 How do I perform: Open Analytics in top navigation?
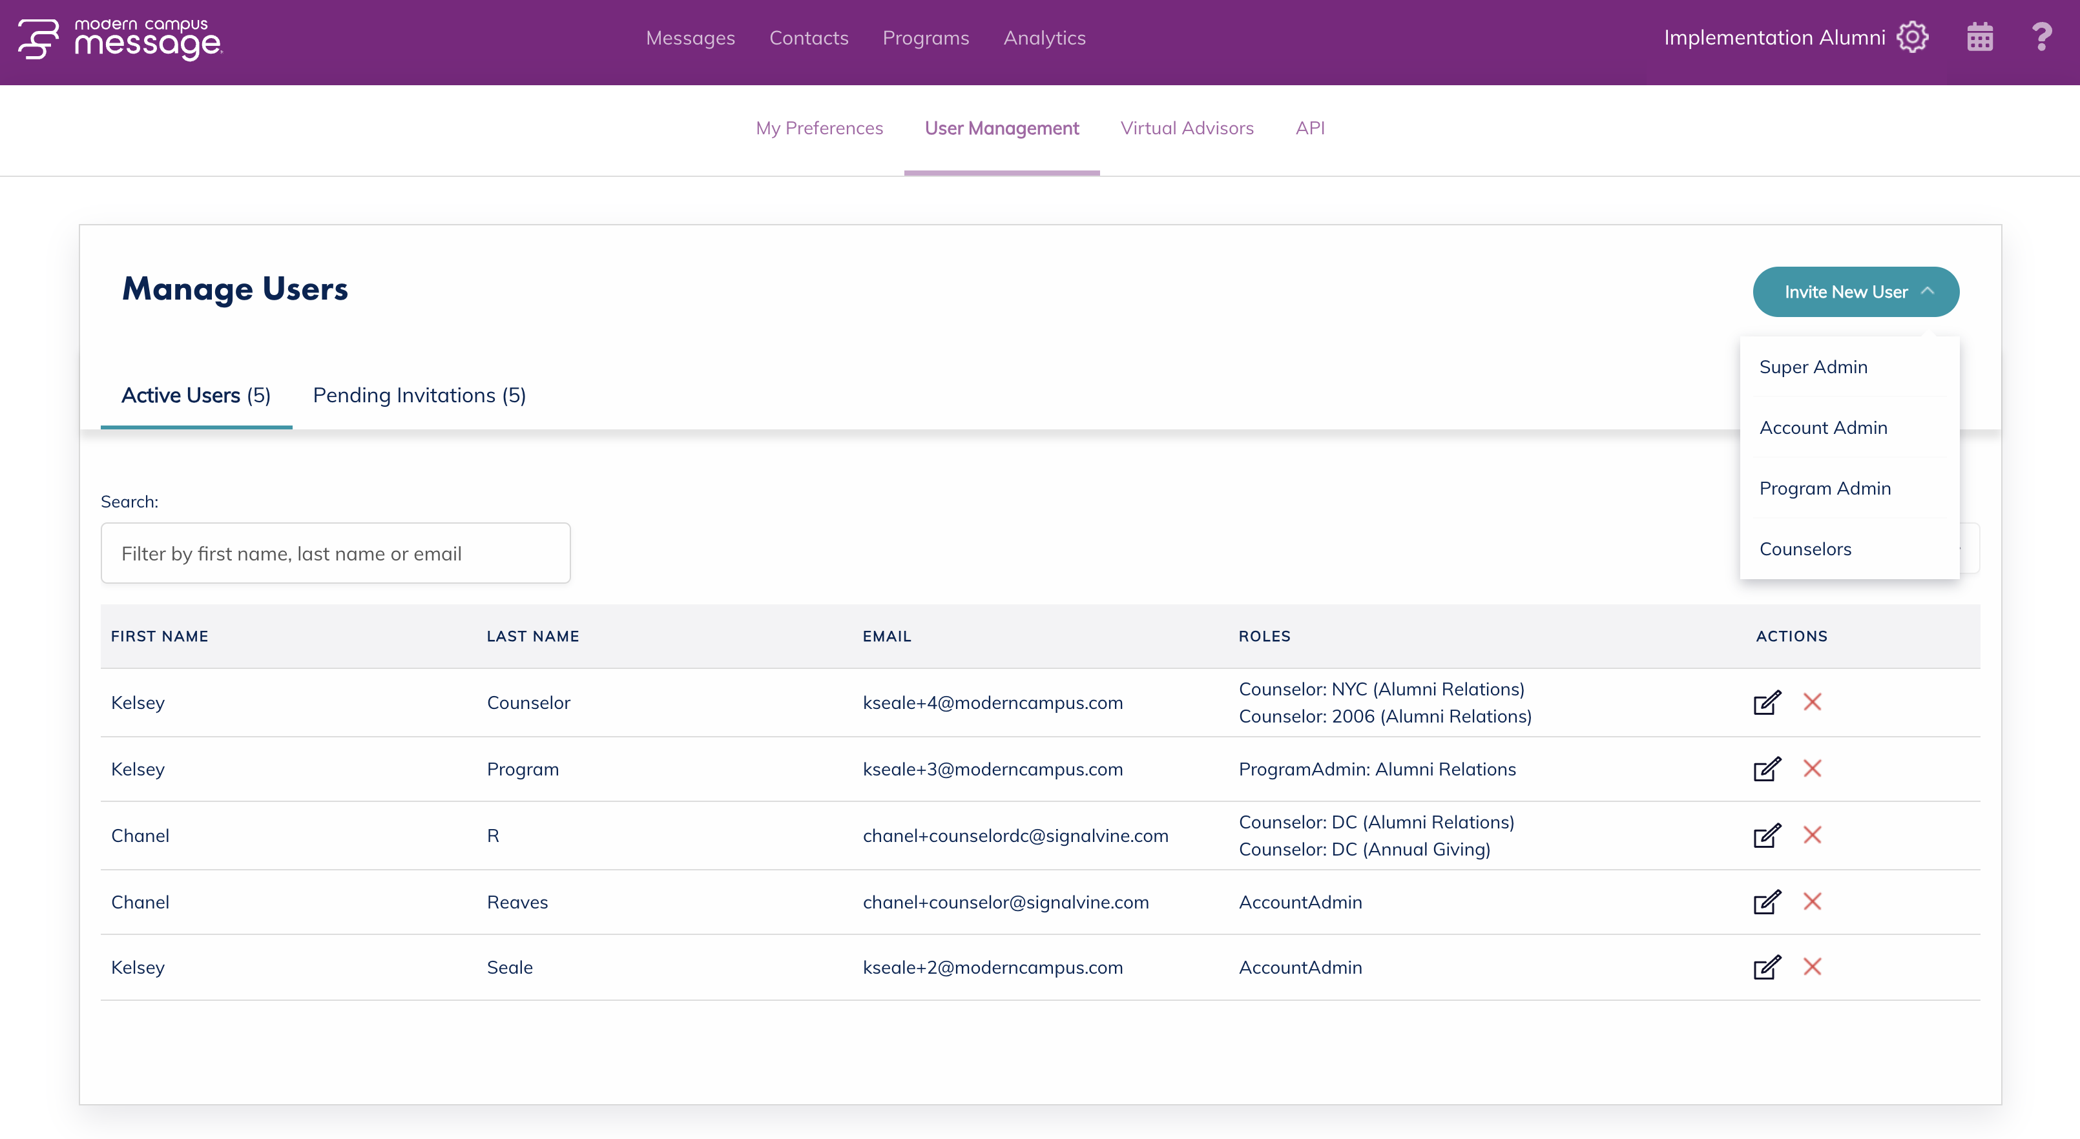pos(1043,38)
